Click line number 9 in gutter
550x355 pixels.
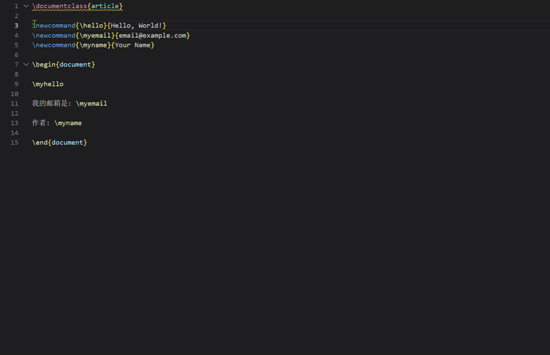[x=16, y=84]
